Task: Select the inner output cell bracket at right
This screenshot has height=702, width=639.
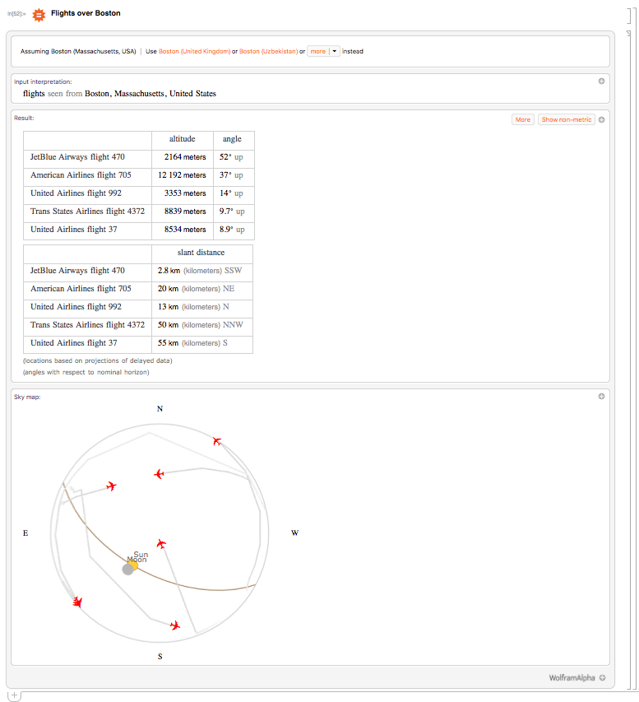Action: pos(628,360)
